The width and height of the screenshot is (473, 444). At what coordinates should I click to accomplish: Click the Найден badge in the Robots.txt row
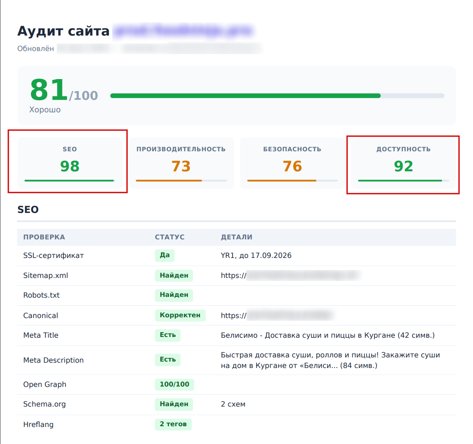coord(174,295)
